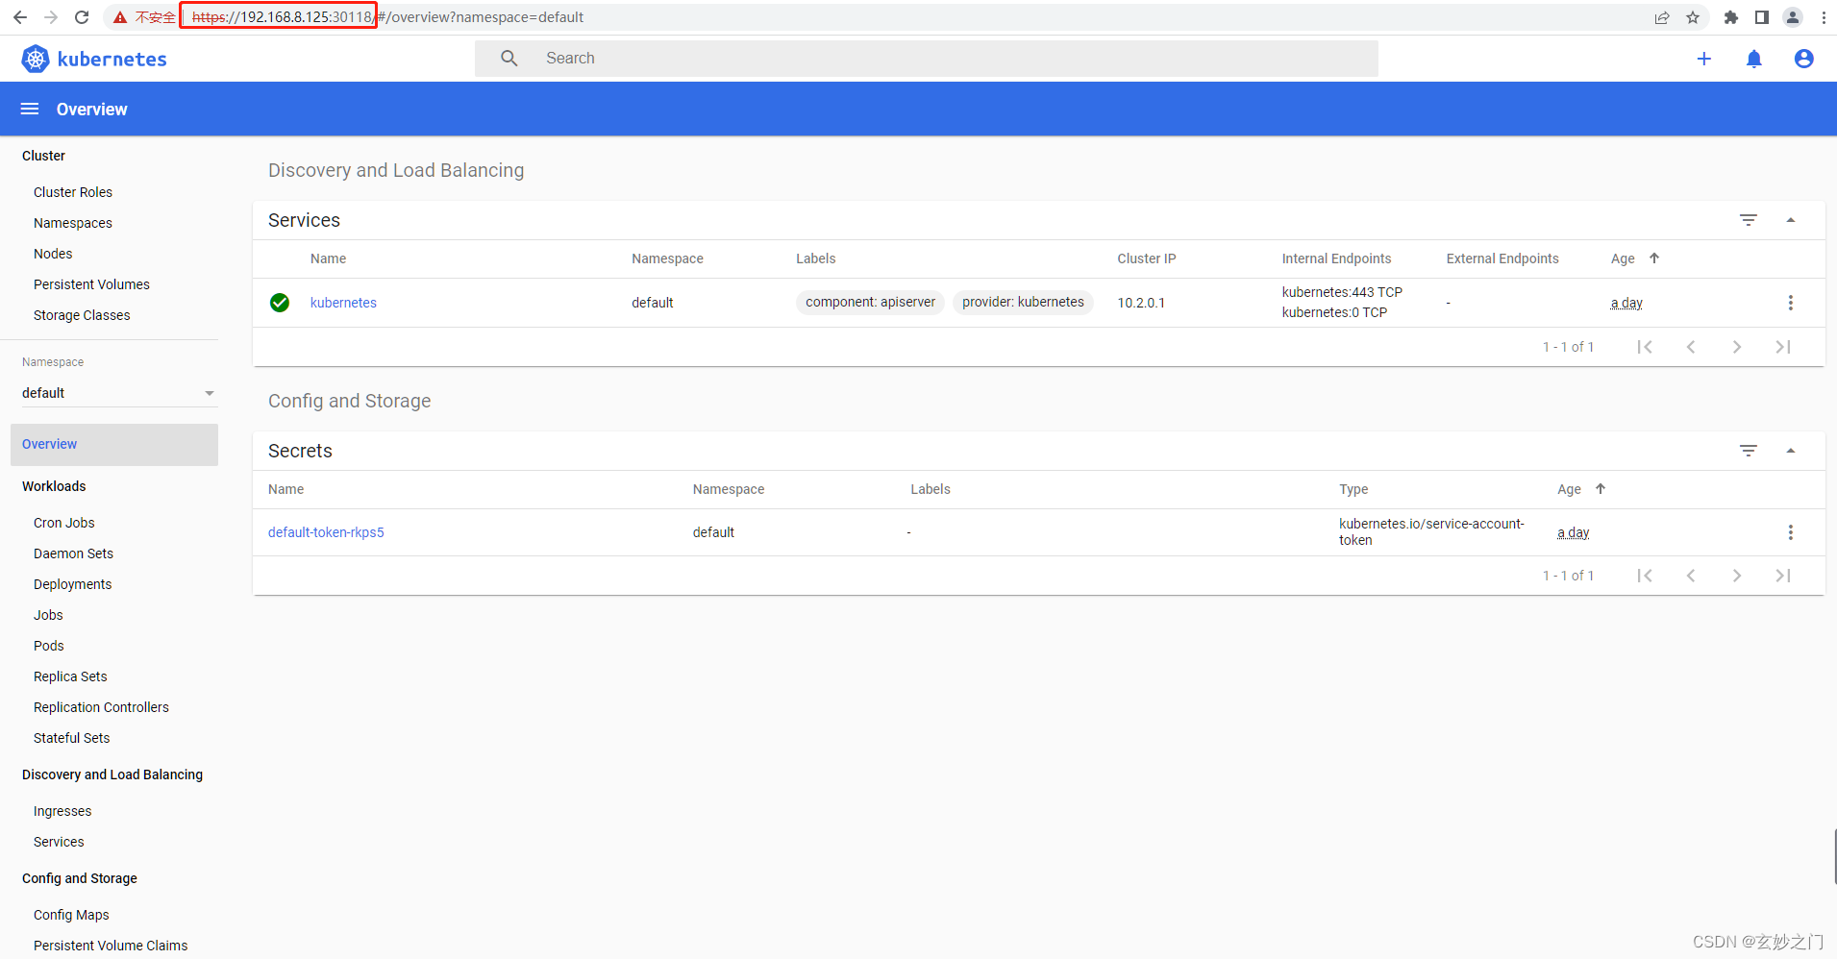Go to previous page of Services list
This screenshot has height=959, width=1837.
[x=1691, y=347]
